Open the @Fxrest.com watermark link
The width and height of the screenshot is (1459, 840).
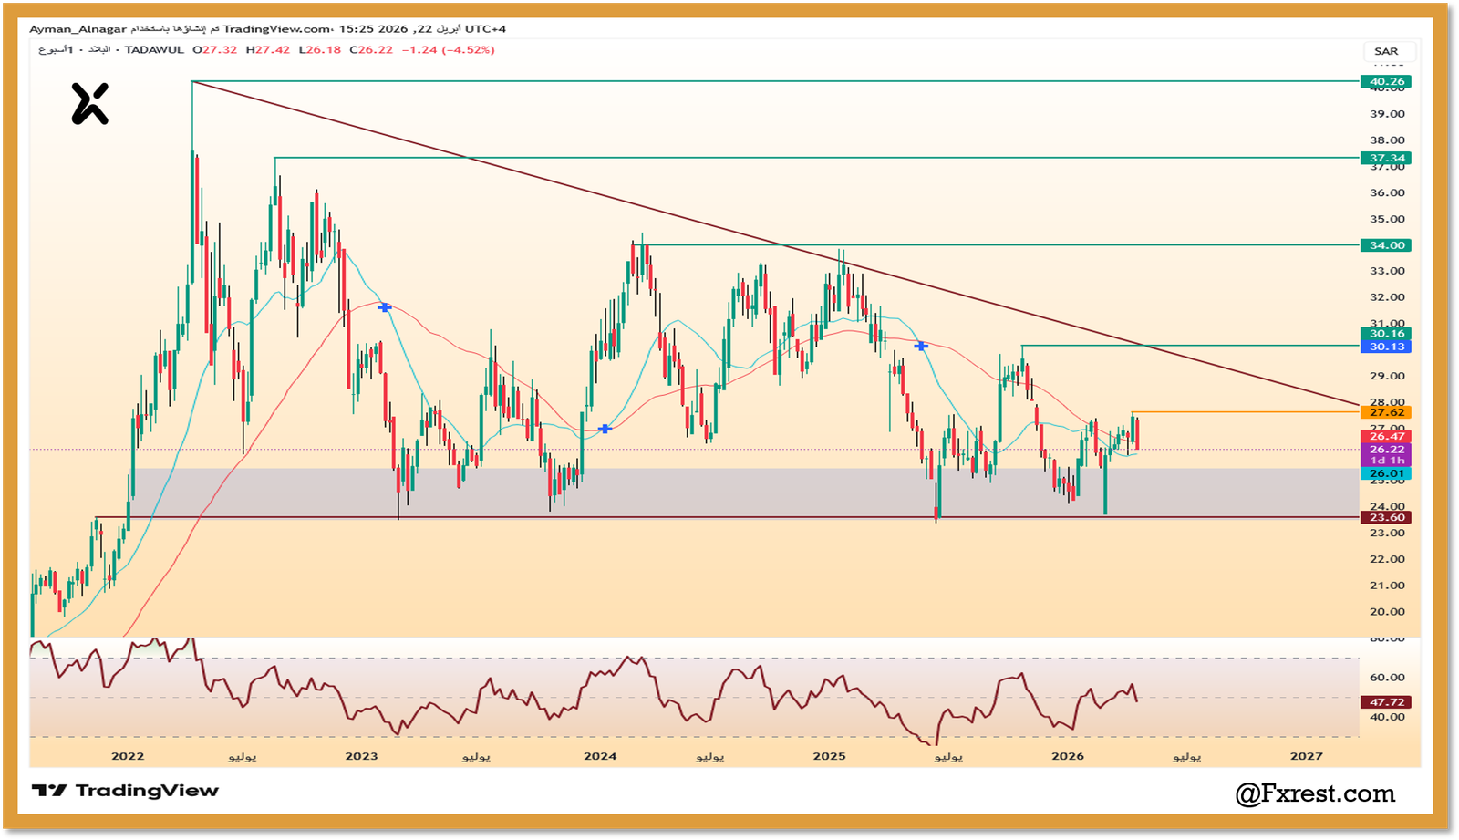1315,794
